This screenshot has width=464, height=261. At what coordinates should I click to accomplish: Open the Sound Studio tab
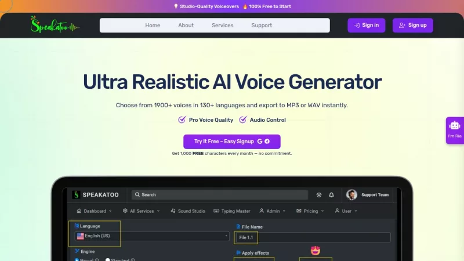(x=187, y=211)
